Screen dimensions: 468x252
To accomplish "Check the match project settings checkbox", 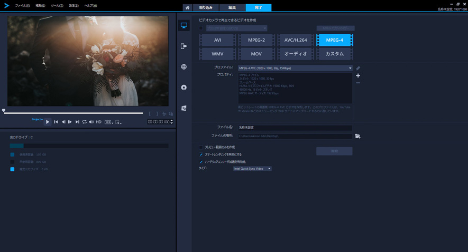I will (201, 28).
